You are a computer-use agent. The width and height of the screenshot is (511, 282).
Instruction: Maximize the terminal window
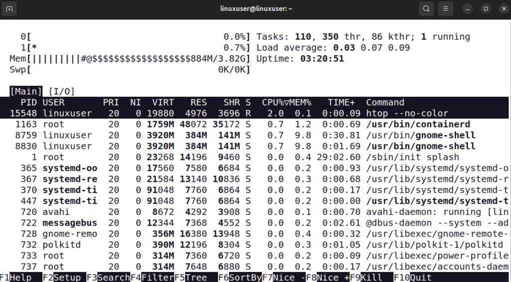(485, 8)
